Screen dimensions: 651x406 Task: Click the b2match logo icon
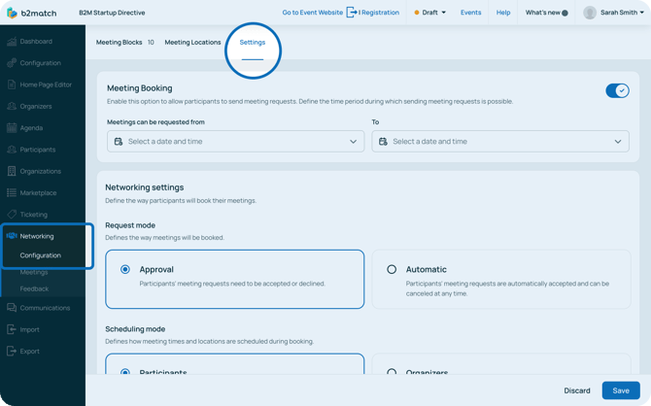12,13
